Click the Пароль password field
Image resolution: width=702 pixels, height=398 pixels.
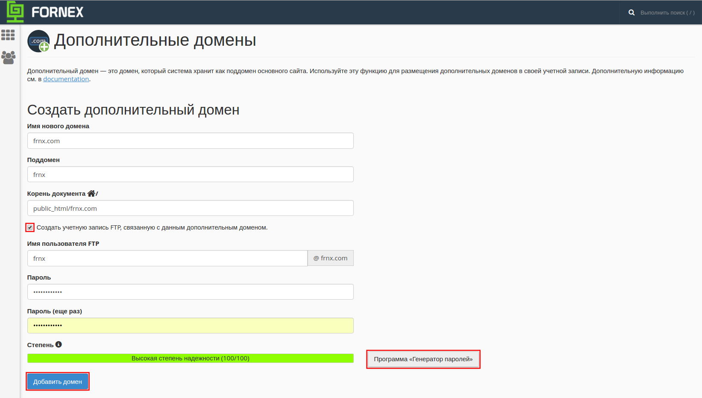click(x=191, y=292)
